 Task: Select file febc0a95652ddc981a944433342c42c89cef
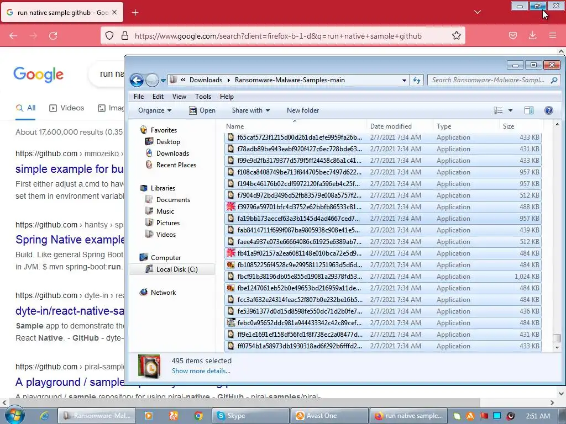tap(383, 322)
